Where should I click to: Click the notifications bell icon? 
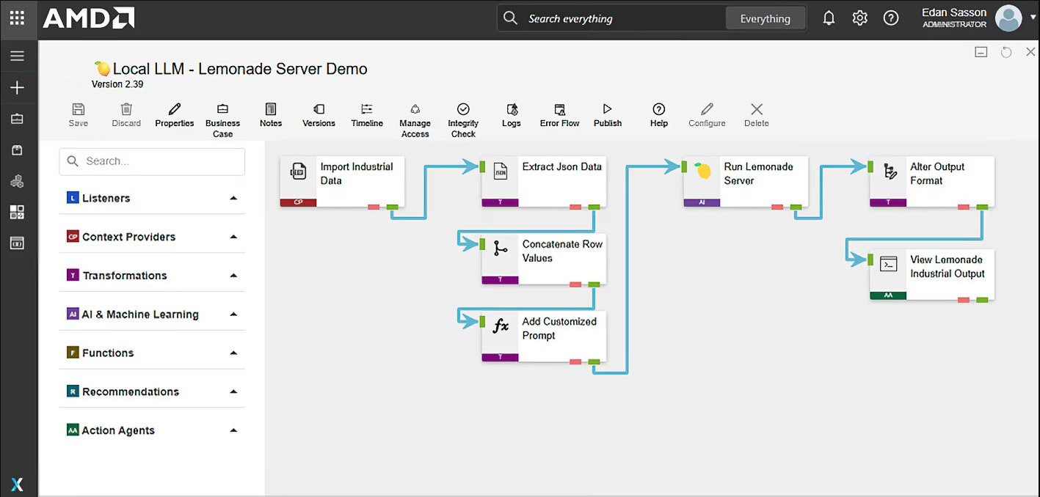click(829, 18)
